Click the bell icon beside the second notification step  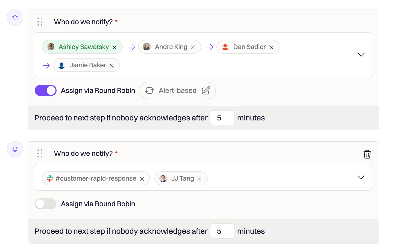(x=15, y=149)
